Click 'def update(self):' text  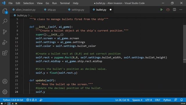click(42, 80)
